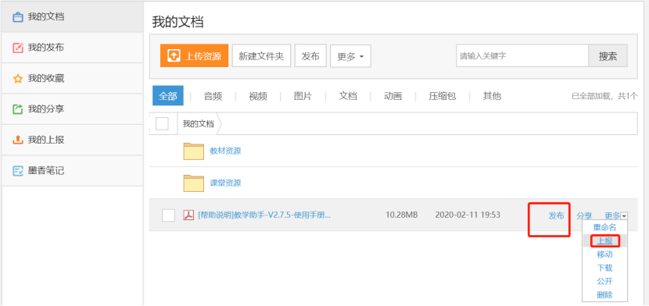Switch to the 压缩包 filter tab

tap(443, 97)
